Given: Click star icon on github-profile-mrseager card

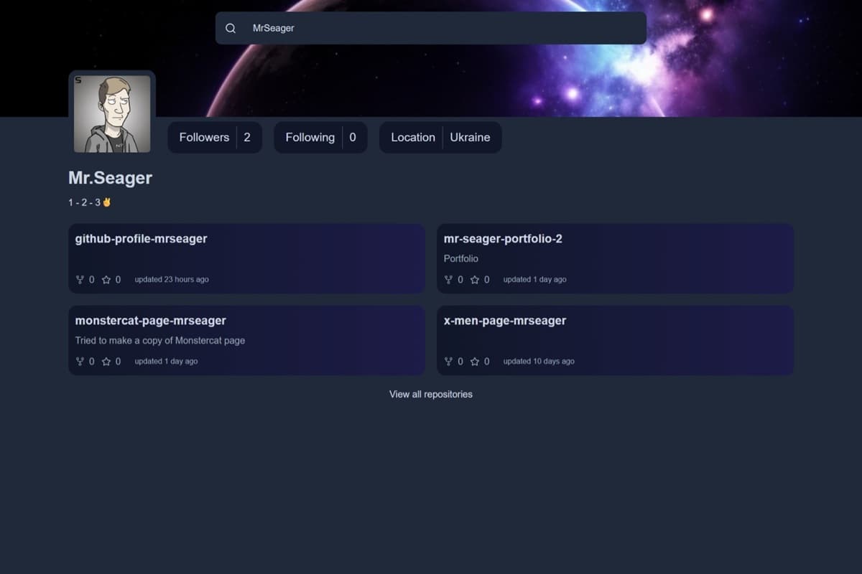Looking at the screenshot, I should pos(106,279).
